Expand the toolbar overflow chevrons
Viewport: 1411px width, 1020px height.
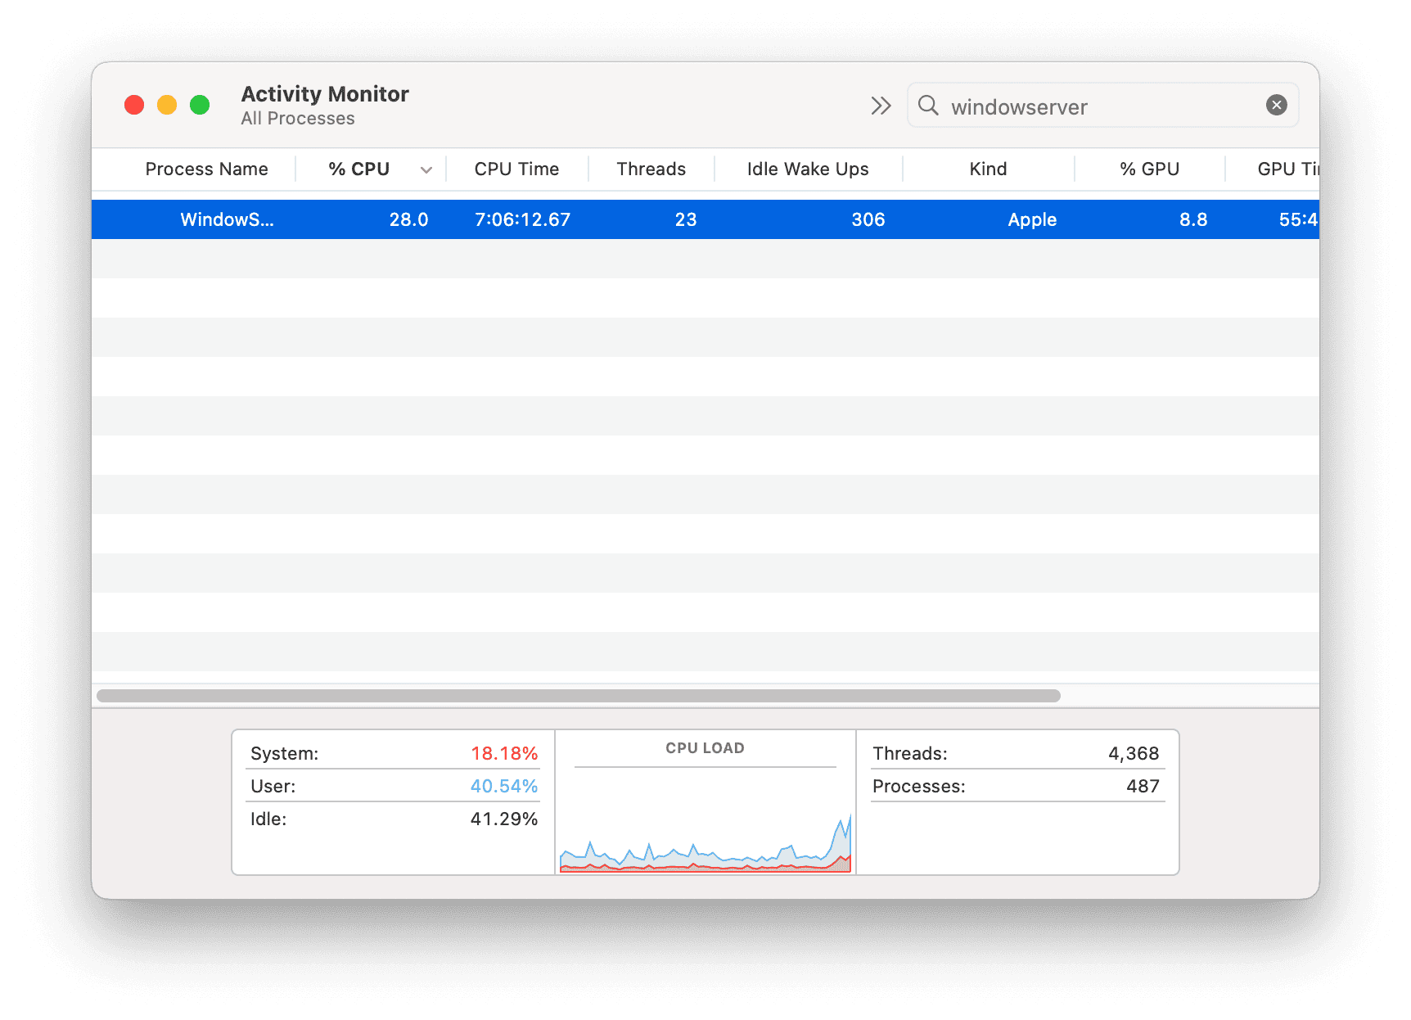click(881, 106)
